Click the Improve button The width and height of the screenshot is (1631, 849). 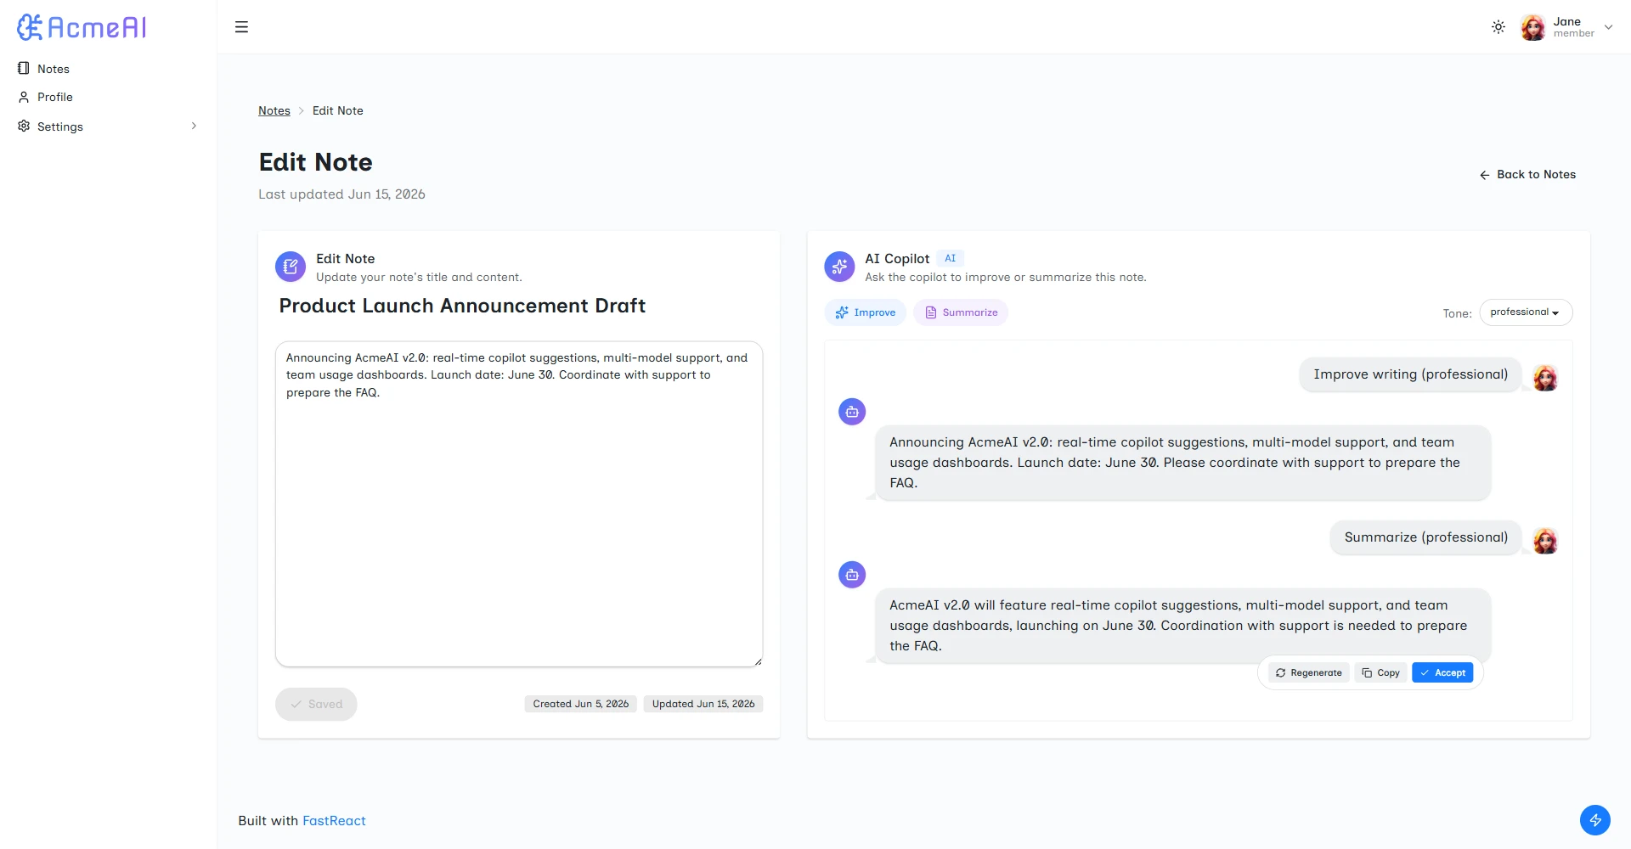click(866, 312)
